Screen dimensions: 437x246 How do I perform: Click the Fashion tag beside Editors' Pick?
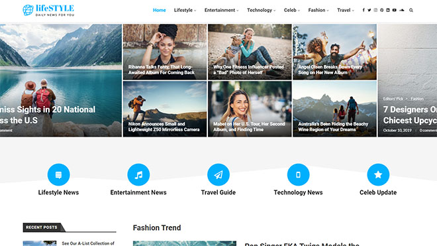click(417, 99)
